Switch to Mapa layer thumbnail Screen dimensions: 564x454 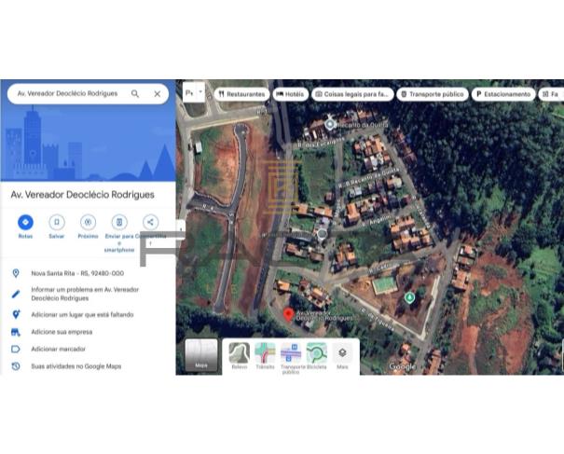(201, 354)
